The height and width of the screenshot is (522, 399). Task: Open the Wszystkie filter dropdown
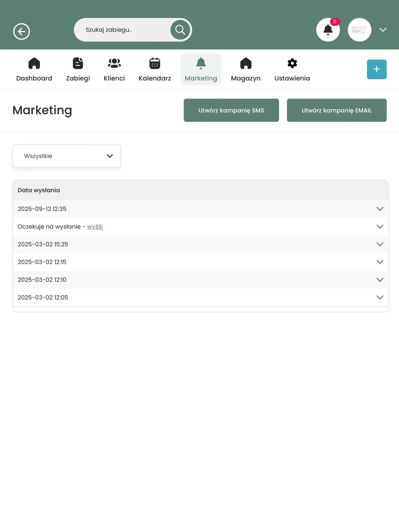[x=66, y=156]
